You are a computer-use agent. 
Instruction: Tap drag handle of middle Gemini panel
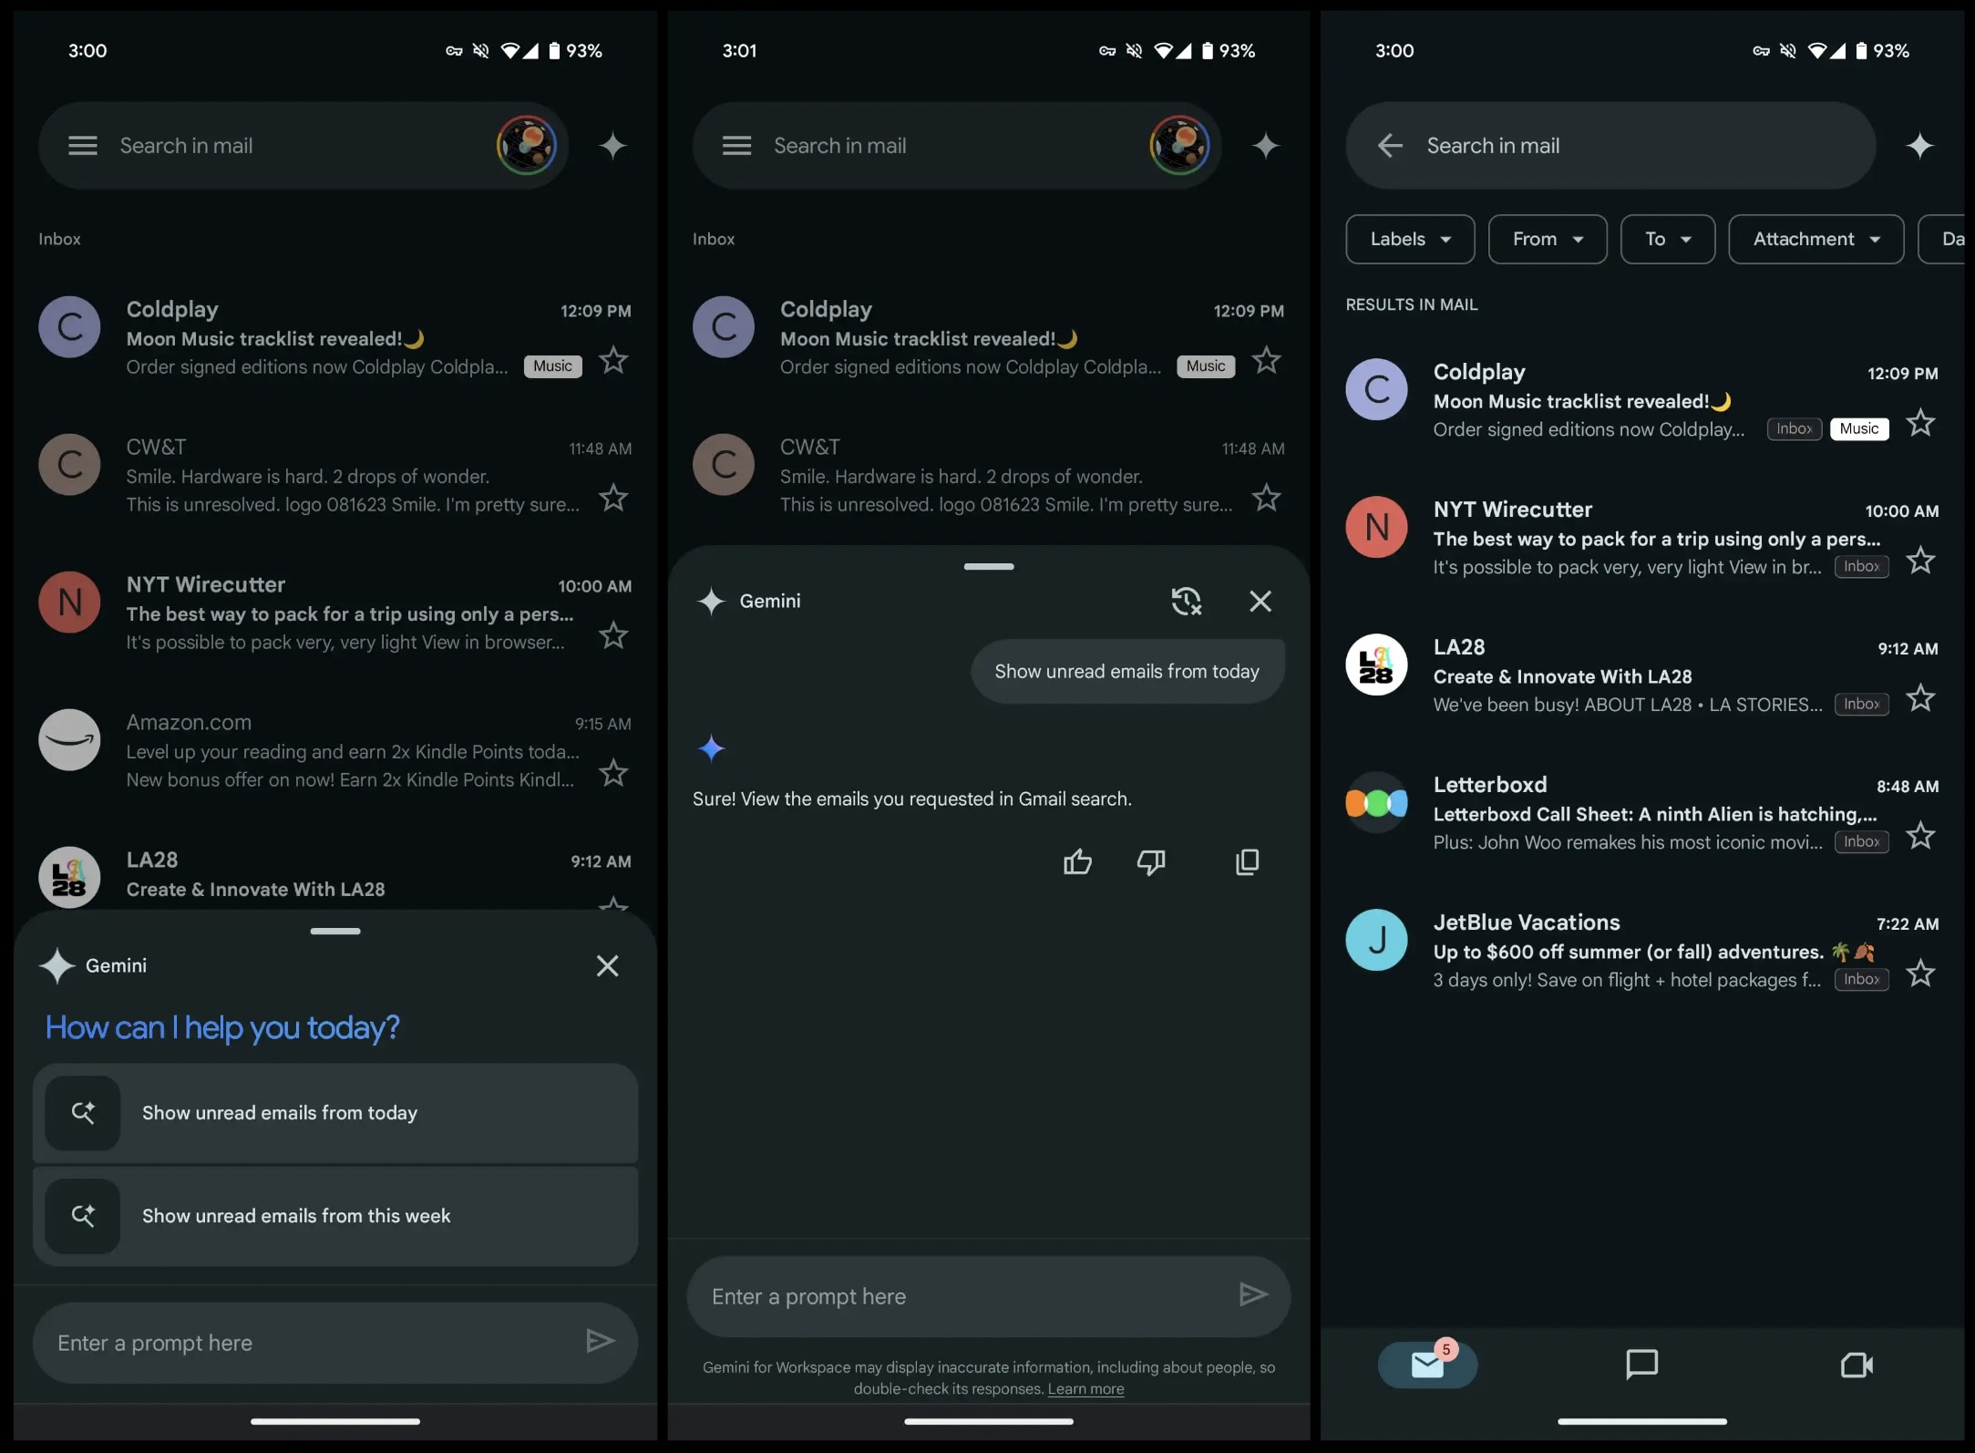click(x=989, y=567)
